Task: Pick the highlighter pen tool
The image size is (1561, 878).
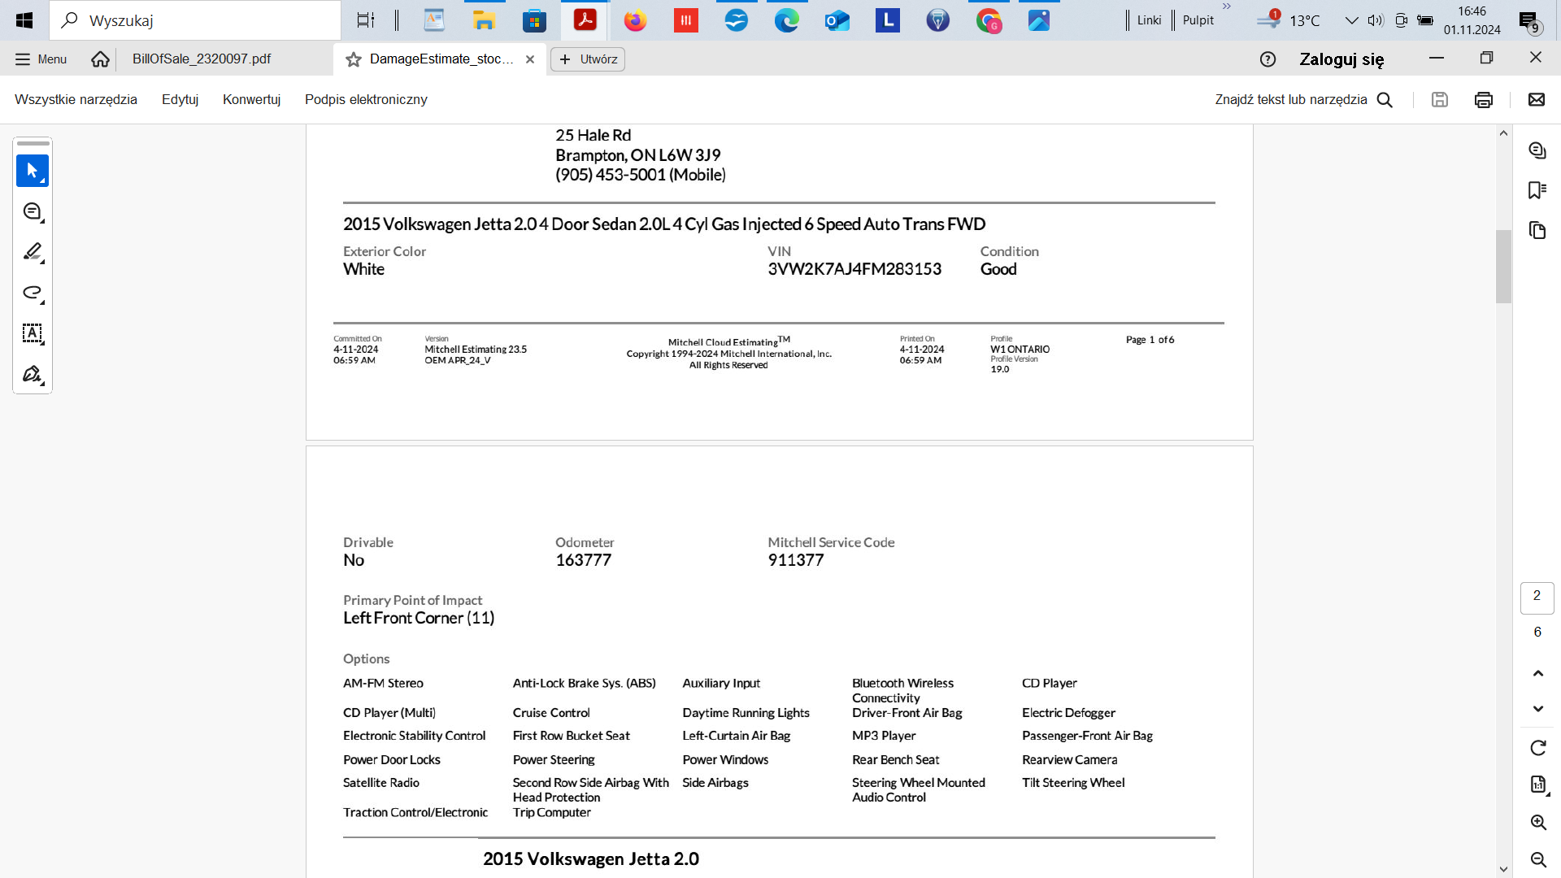Action: point(33,252)
